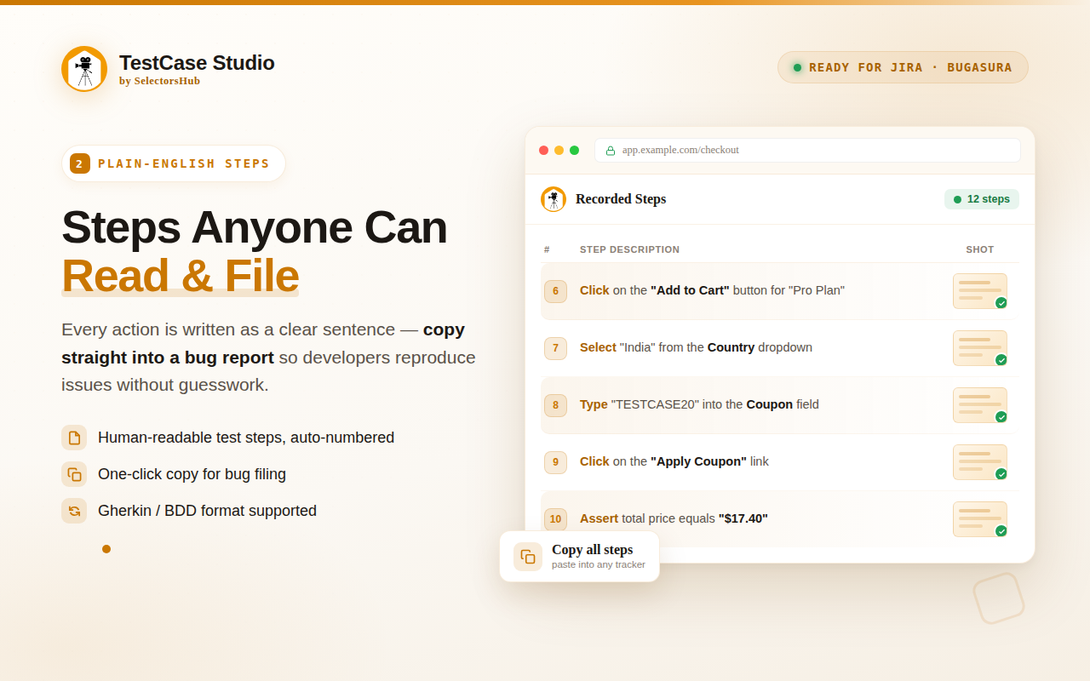Click the Copy all steps button
The width and height of the screenshot is (1090, 681).
tap(579, 557)
